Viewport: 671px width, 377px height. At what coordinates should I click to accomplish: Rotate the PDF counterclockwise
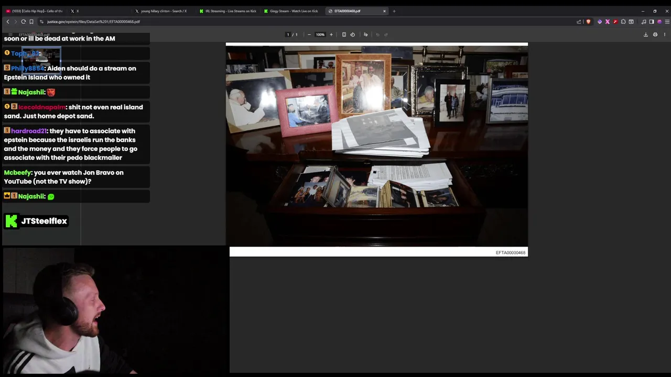click(352, 35)
